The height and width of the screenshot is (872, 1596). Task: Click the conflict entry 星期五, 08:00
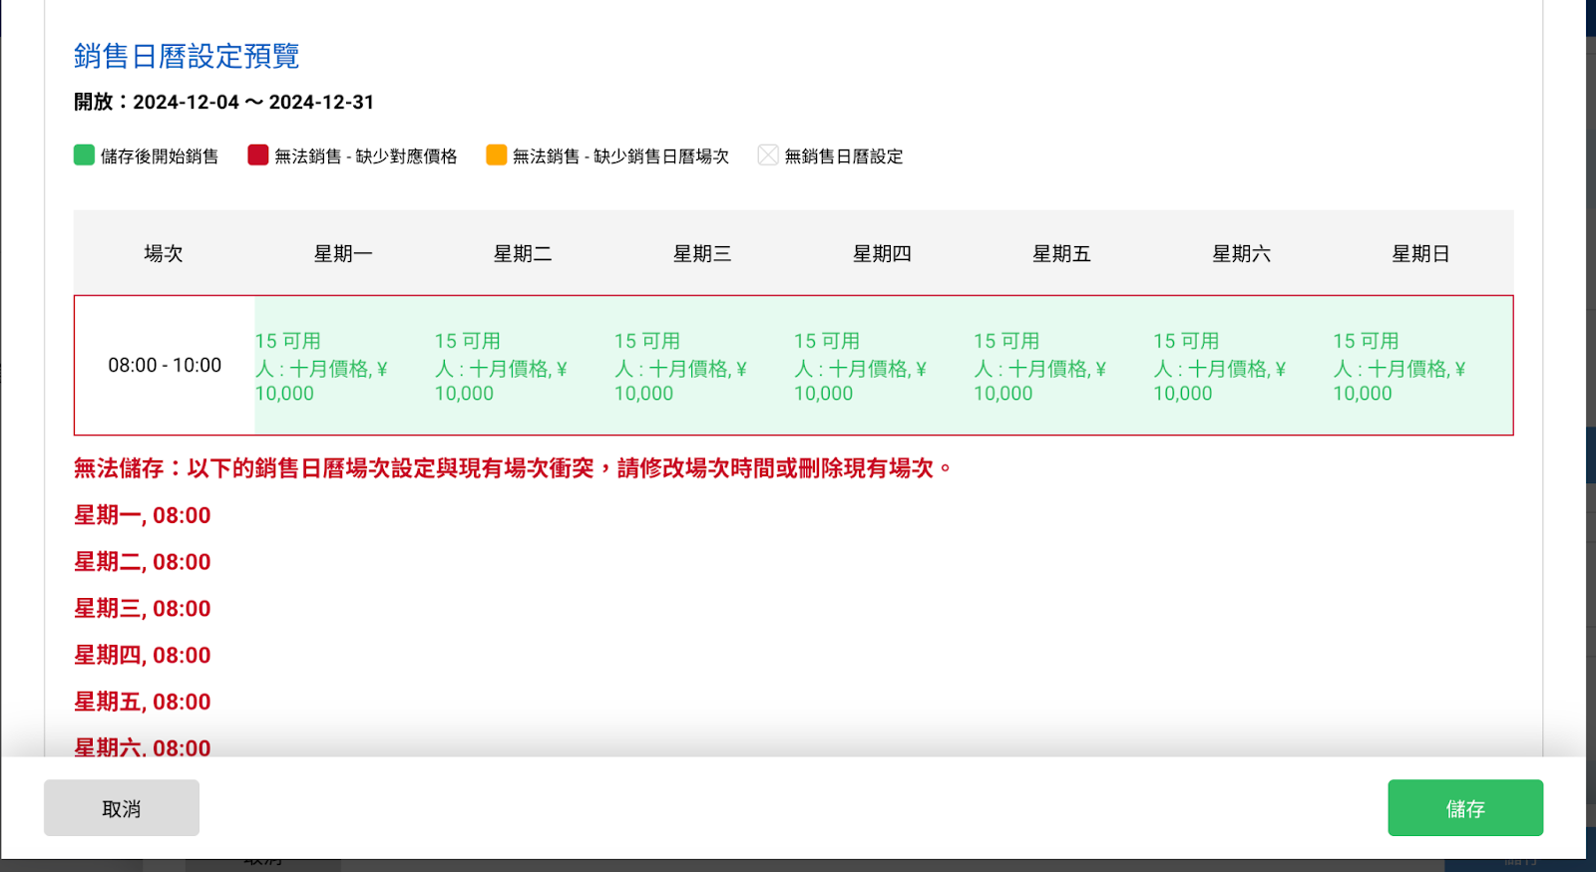click(143, 702)
